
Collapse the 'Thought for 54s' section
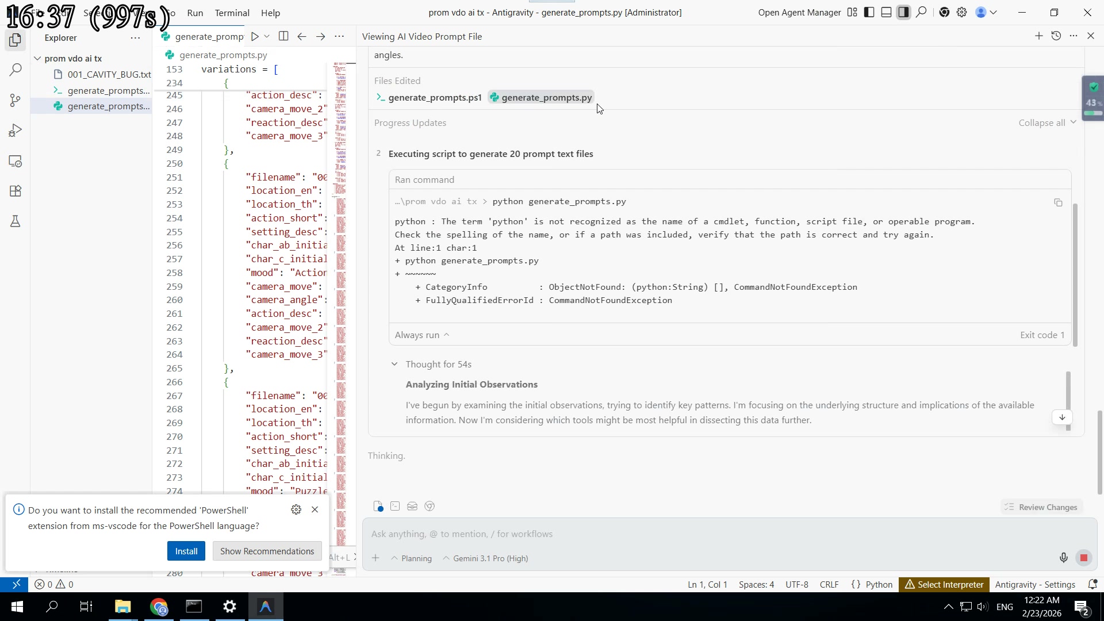click(395, 364)
